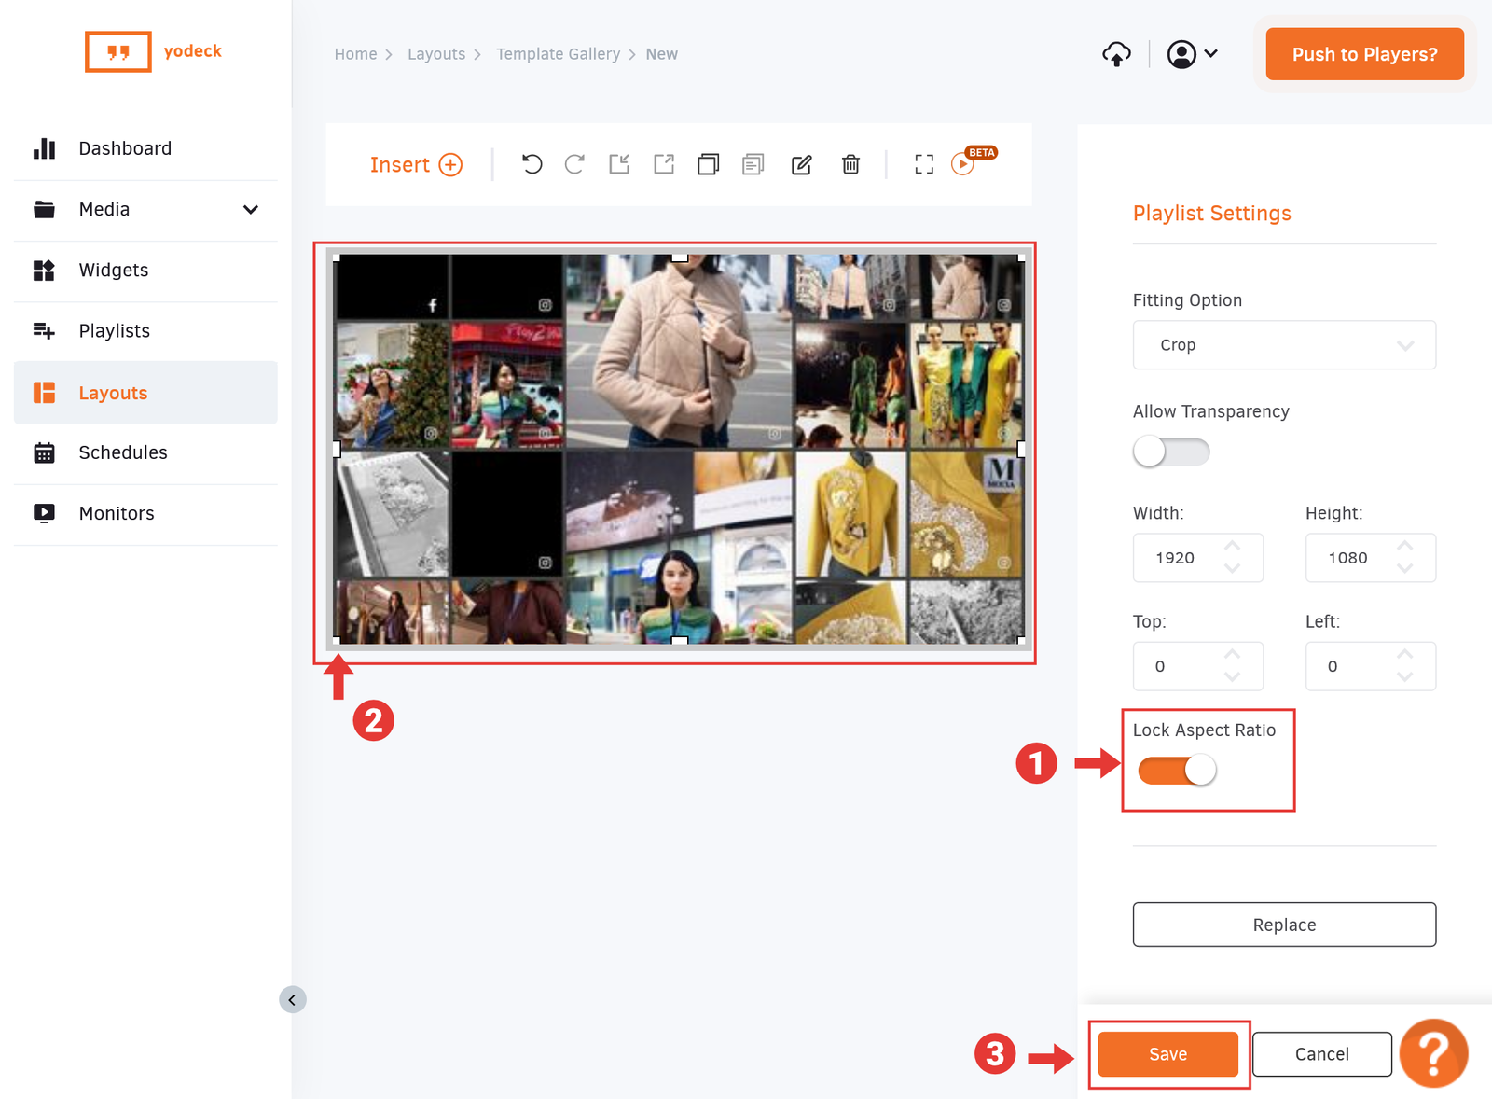Disable the Lock Aspect Ratio toggle

pyautogui.click(x=1177, y=771)
